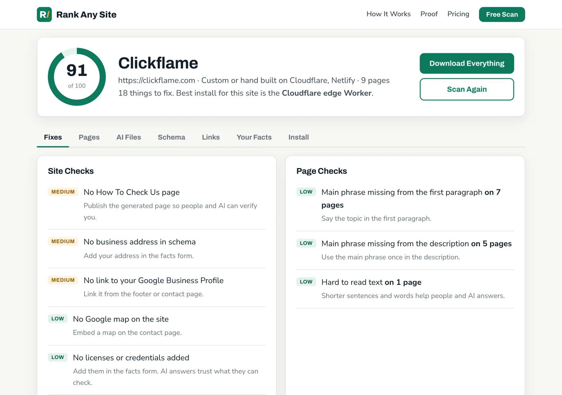Open the How It Works link
562x395 pixels.
point(388,14)
